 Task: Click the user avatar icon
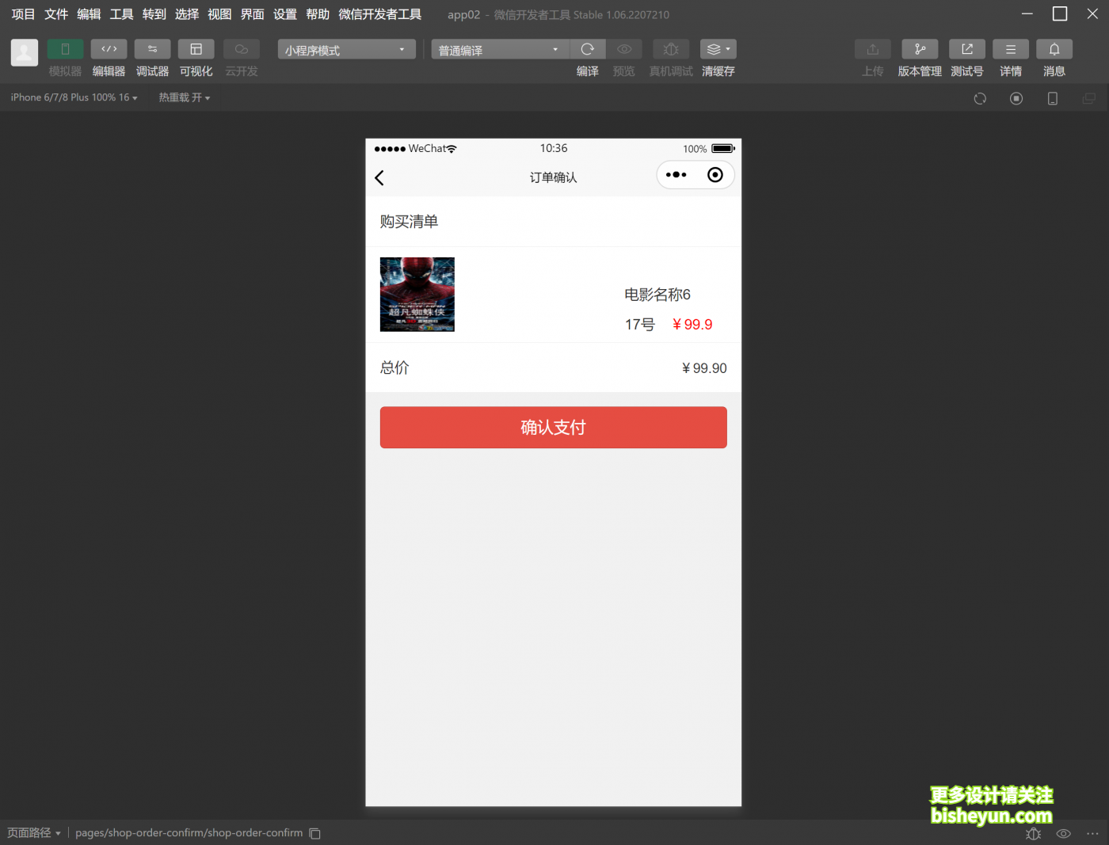point(25,53)
